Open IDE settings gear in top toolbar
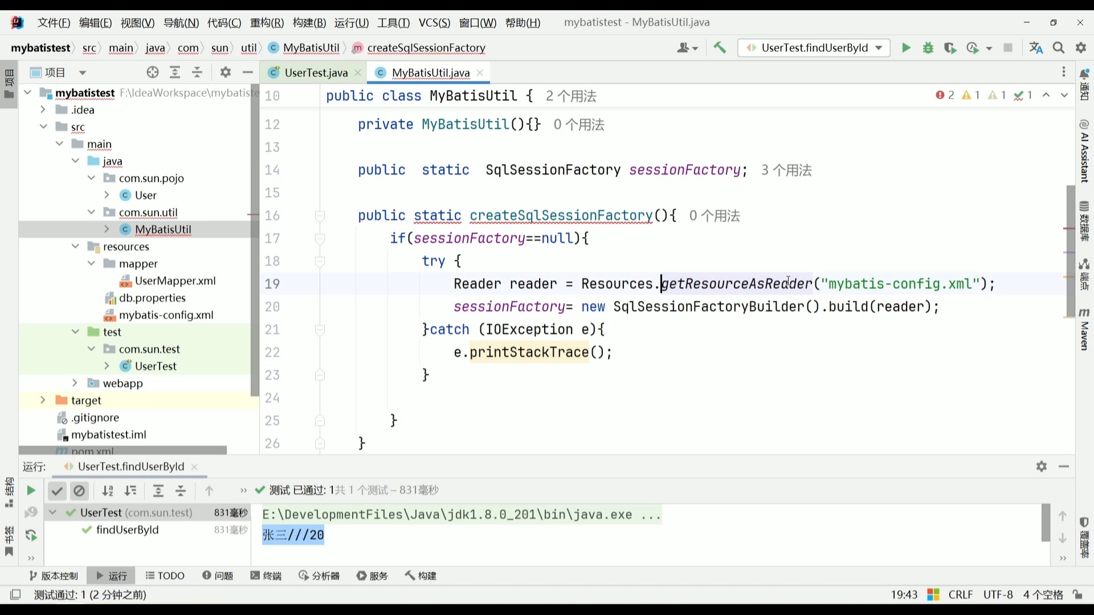Image resolution: width=1094 pixels, height=615 pixels. point(1081,48)
